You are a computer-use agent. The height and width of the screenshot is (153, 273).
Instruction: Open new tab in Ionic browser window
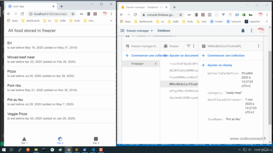click(x=61, y=6)
